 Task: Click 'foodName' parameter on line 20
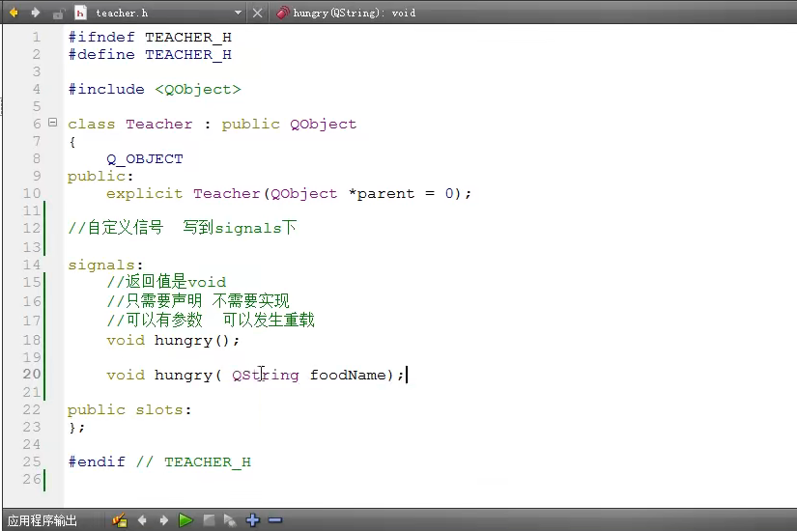[348, 375]
